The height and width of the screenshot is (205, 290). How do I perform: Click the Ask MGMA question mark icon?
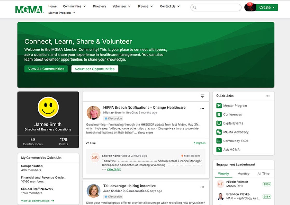click(219, 150)
